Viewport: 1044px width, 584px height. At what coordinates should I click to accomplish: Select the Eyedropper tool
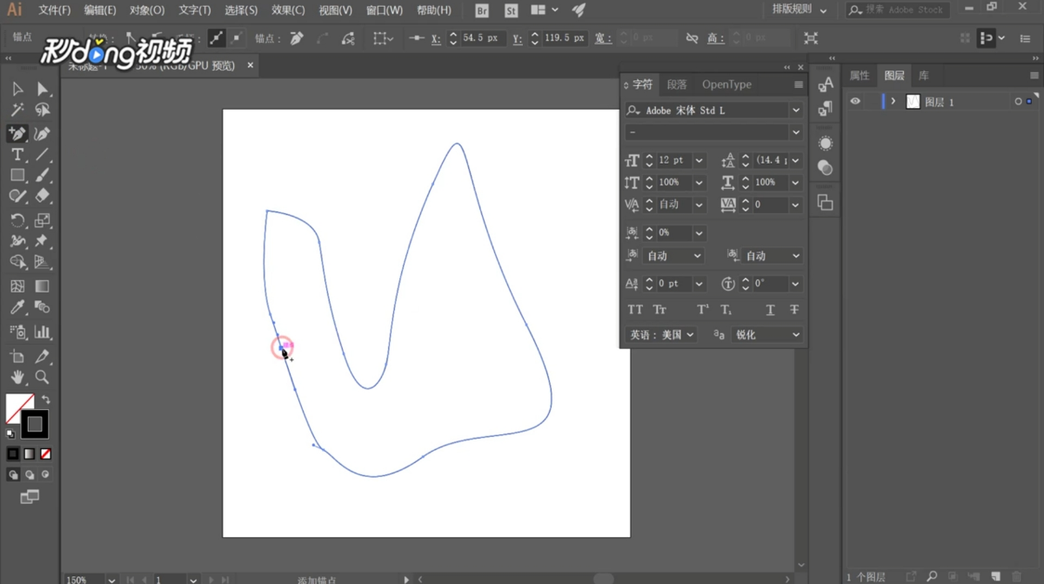pos(17,307)
